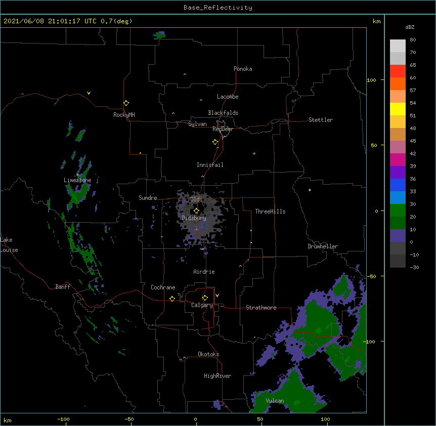
Task: Click the Sylvan label
Action: (197, 124)
